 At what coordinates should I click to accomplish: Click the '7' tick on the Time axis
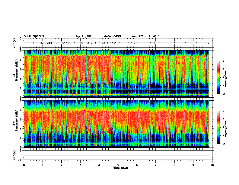point(156,165)
